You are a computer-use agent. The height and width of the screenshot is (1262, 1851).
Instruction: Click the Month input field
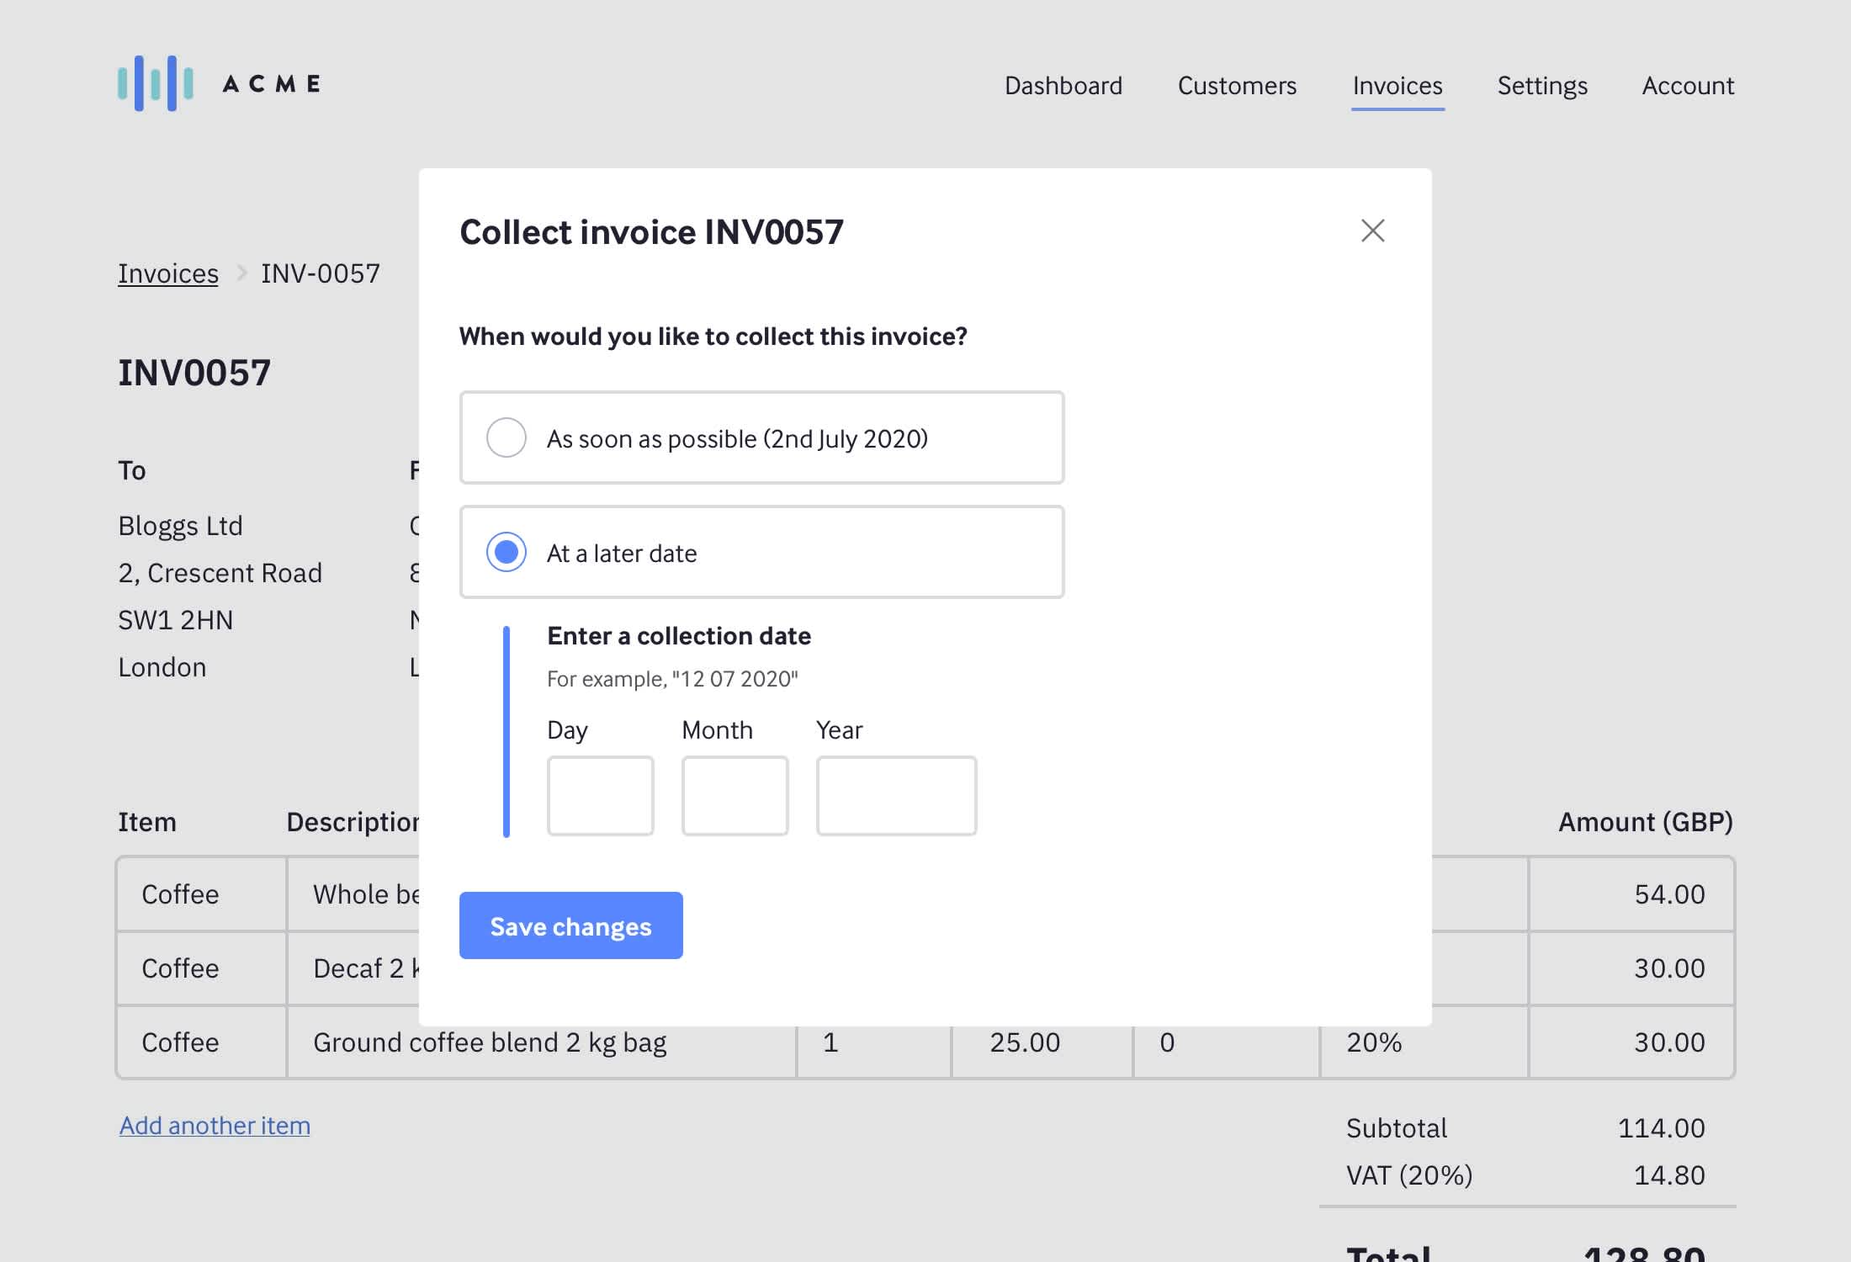[735, 795]
